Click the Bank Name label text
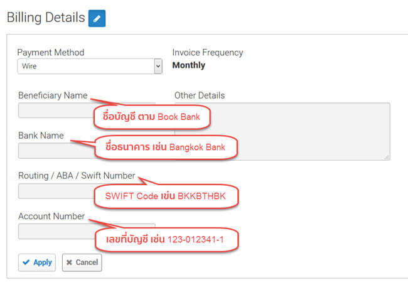Image resolution: width=408 pixels, height=285 pixels. [x=41, y=136]
